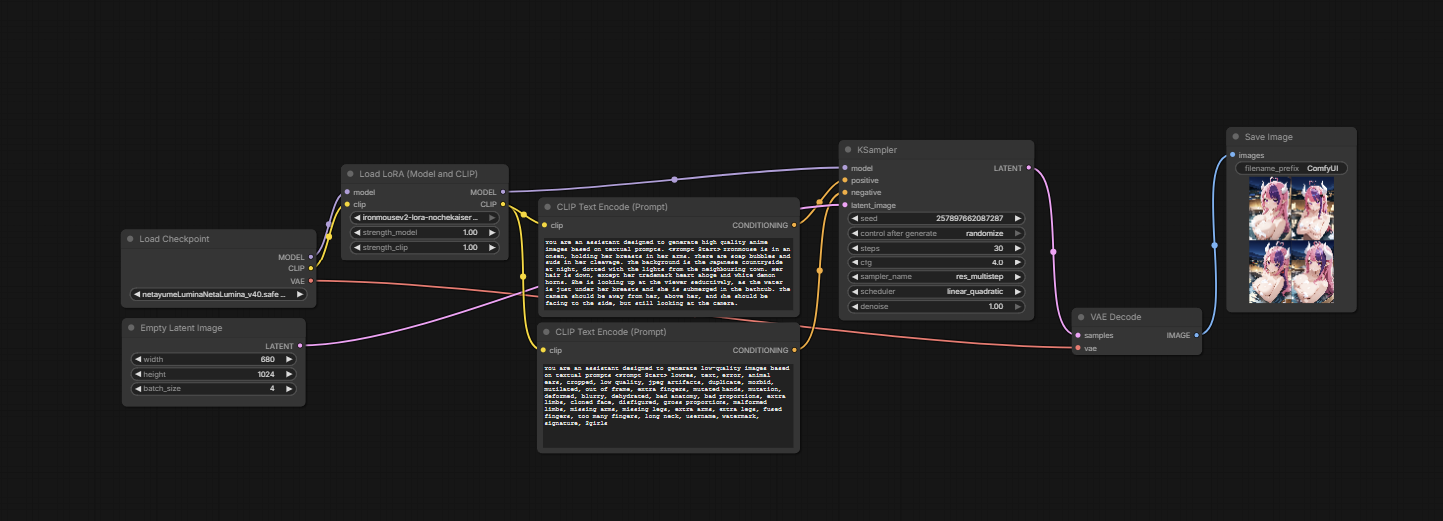
Task: Decrease width with the left arrow
Action: click(x=139, y=359)
